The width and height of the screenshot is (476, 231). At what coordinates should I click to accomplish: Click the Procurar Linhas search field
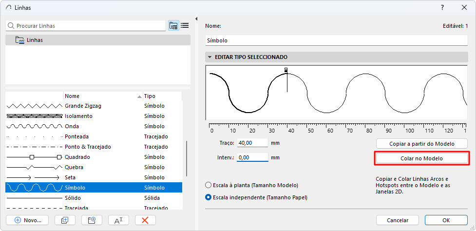(86, 26)
